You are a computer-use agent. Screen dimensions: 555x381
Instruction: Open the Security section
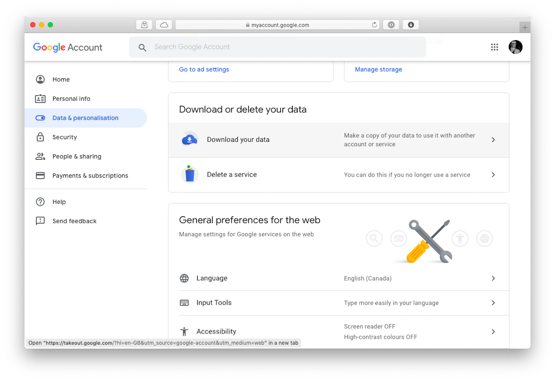click(86, 137)
